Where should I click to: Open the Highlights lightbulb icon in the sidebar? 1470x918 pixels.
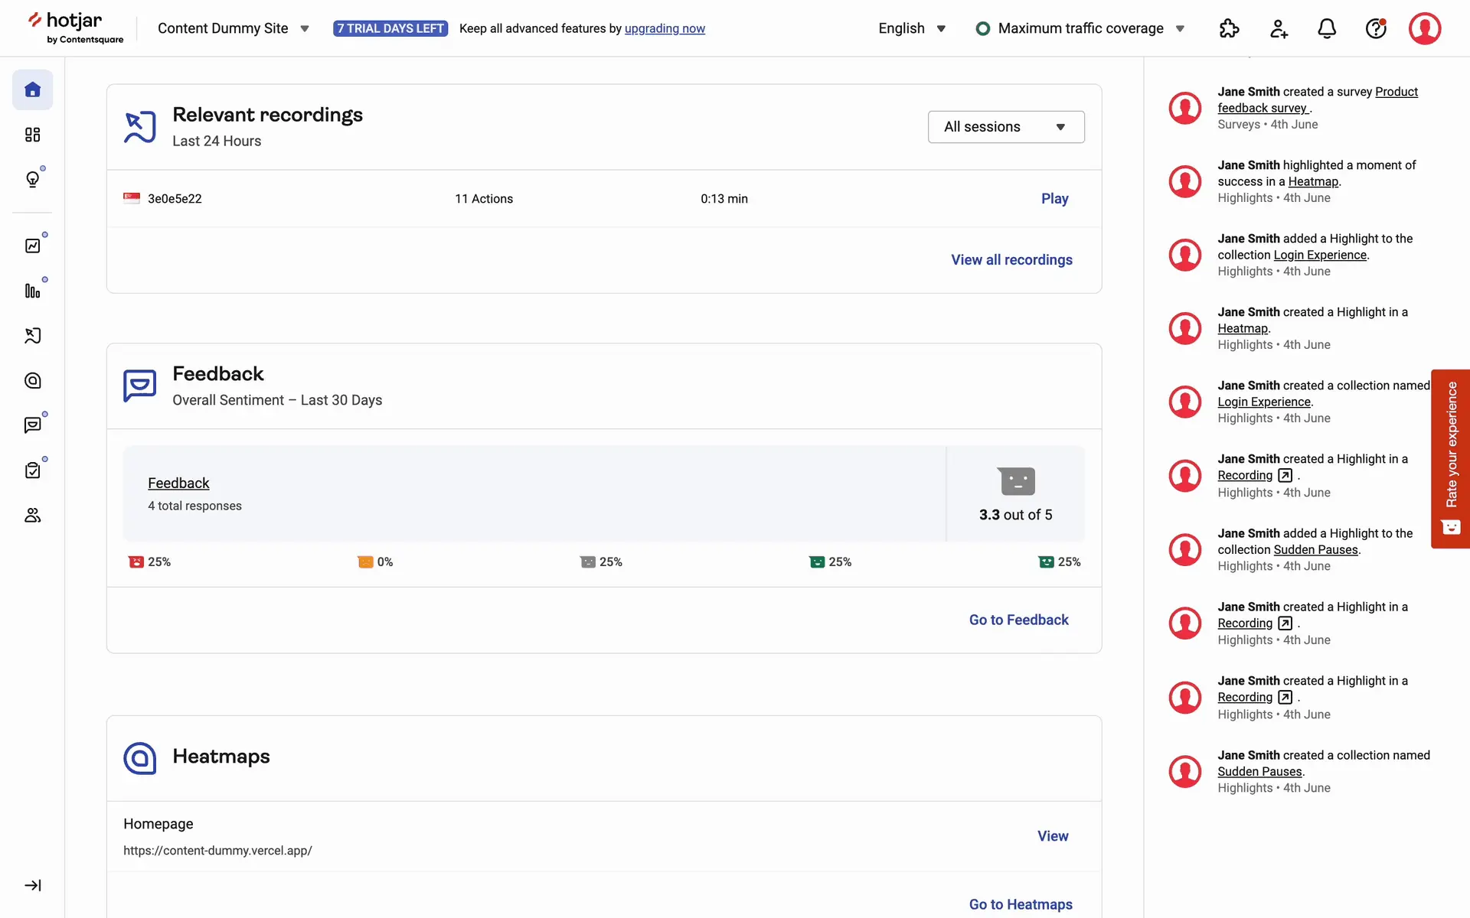tap(32, 179)
